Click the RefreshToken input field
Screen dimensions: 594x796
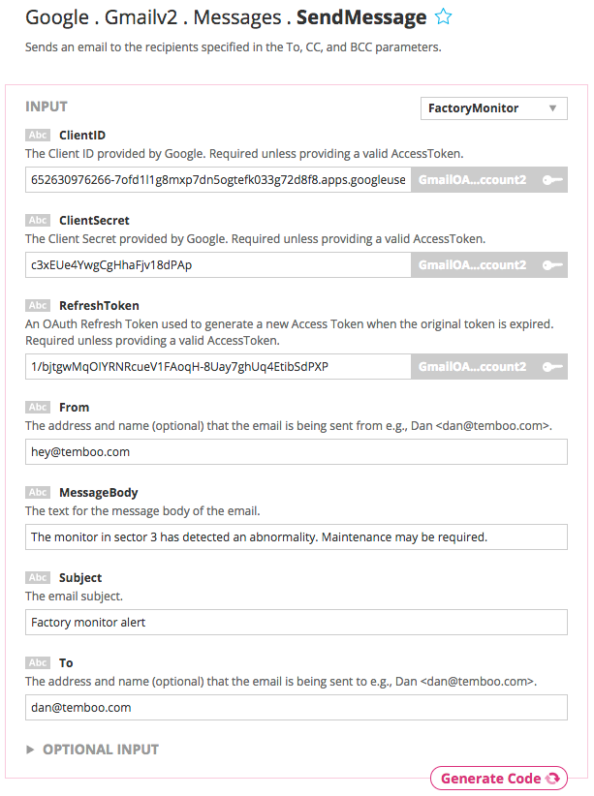point(218,367)
